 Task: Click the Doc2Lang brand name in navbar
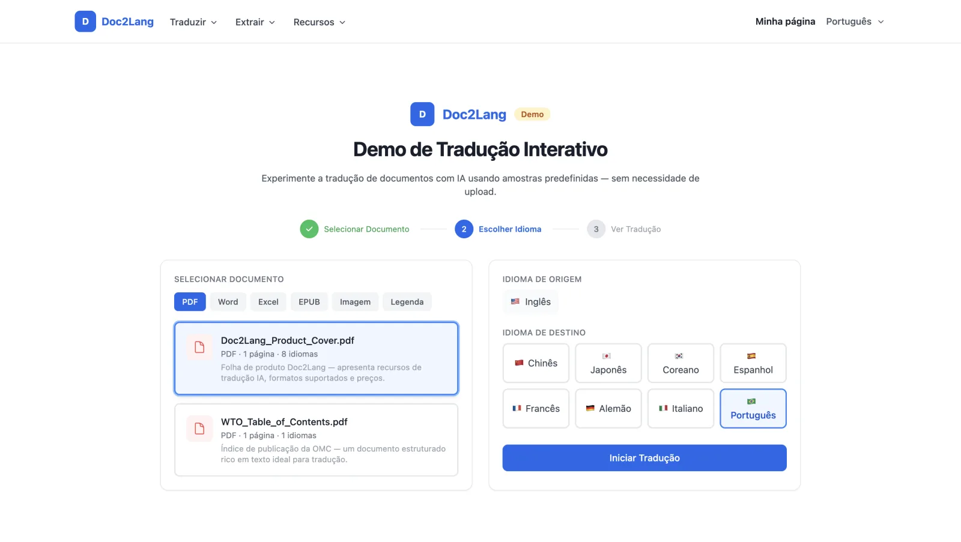pyautogui.click(x=127, y=22)
